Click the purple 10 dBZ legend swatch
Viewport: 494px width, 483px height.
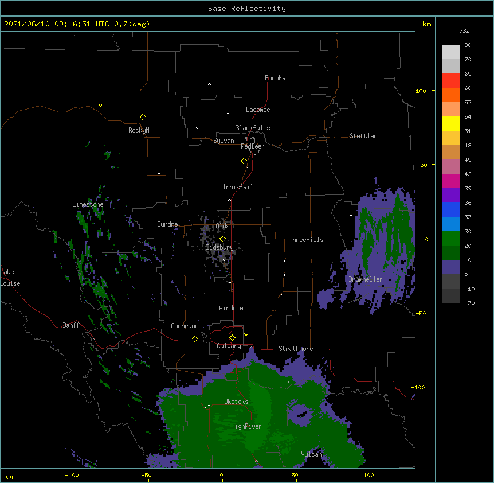pyautogui.click(x=450, y=267)
